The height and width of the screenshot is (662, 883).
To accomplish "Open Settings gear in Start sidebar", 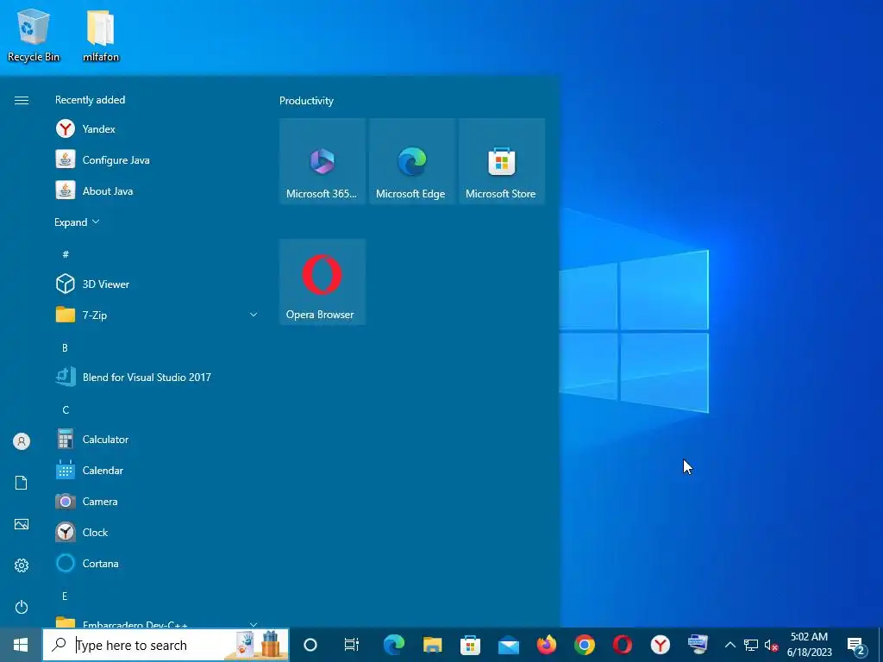I will (22, 565).
